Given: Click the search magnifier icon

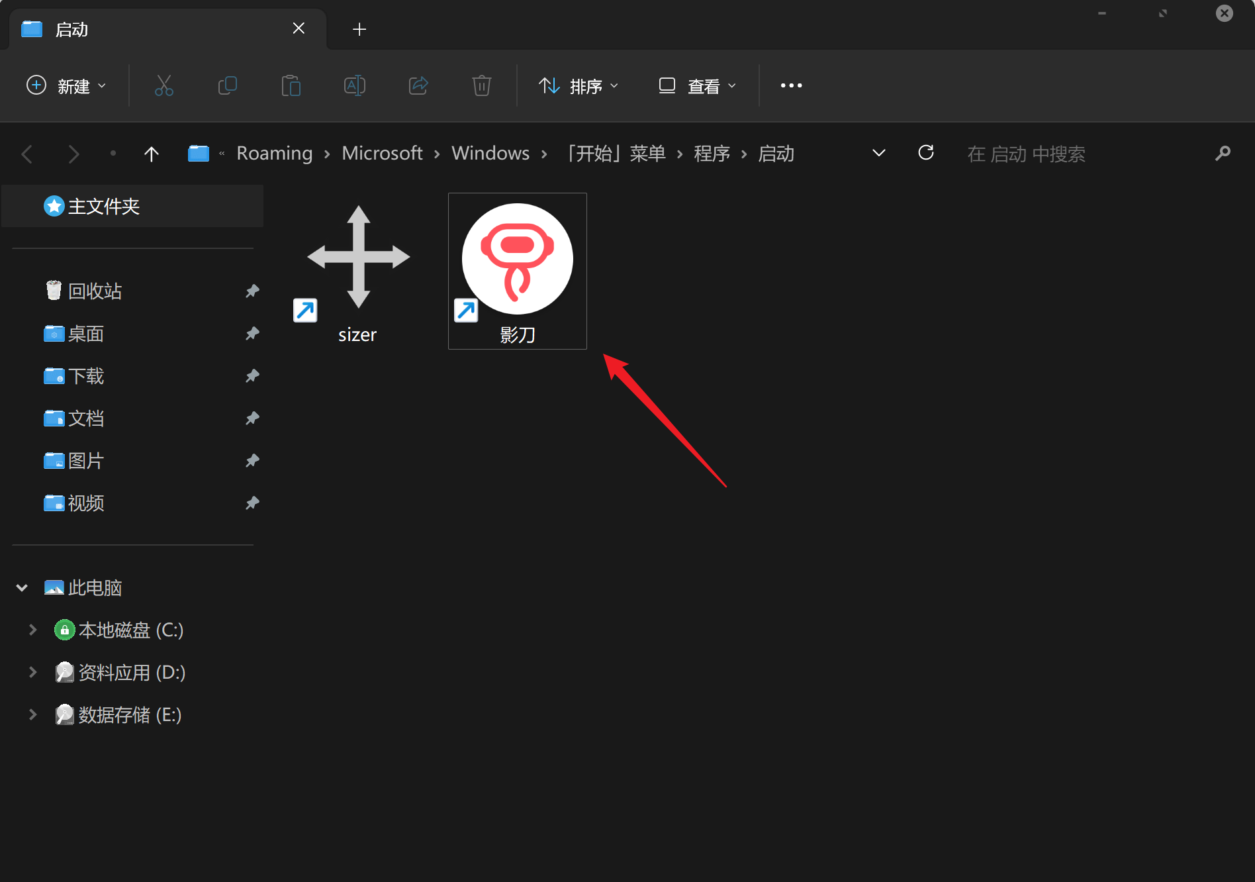Looking at the screenshot, I should click(1223, 154).
